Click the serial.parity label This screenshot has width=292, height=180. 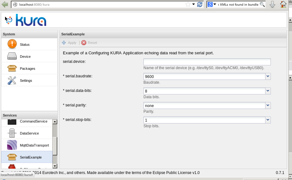tap(75, 105)
